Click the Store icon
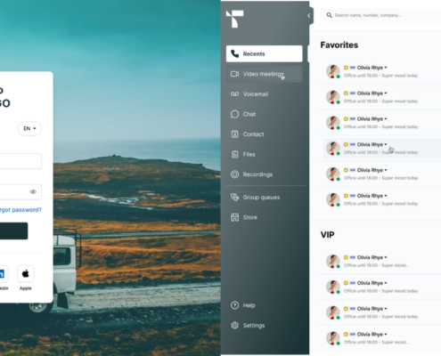 pyautogui.click(x=234, y=217)
